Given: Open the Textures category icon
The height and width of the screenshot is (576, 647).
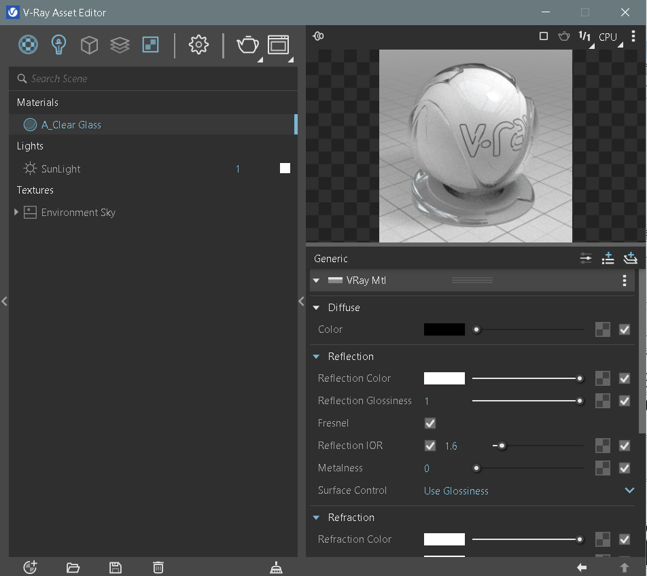Looking at the screenshot, I should [x=150, y=45].
